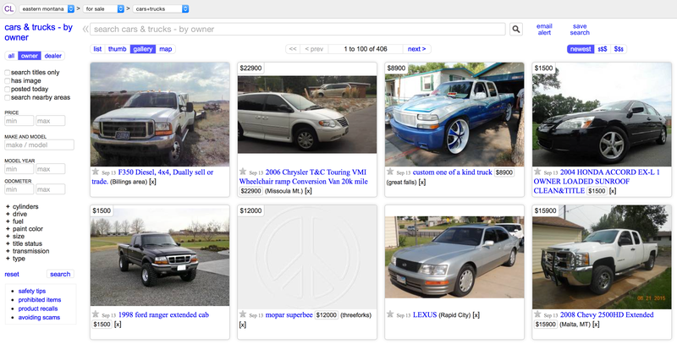This screenshot has height=344, width=677.
Task: Hide LEXUS listing with [x]
Action: click(476, 315)
